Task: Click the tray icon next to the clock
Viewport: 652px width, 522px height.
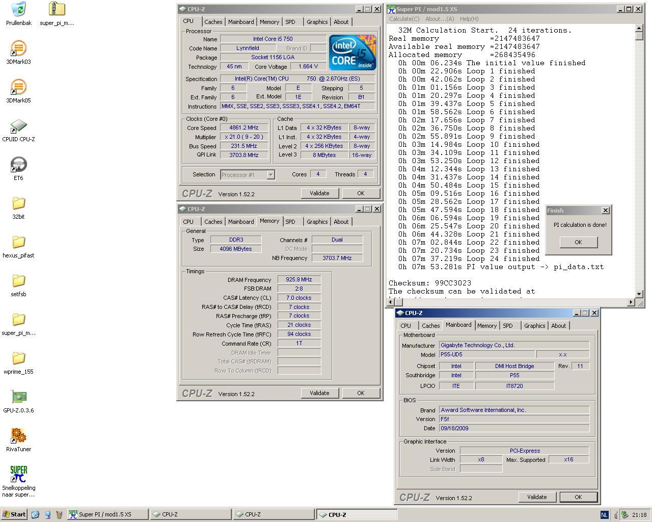Action: 624,515
